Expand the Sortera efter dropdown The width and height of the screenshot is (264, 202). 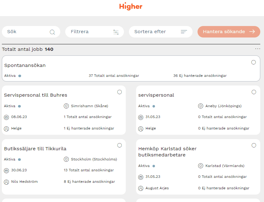click(160, 32)
